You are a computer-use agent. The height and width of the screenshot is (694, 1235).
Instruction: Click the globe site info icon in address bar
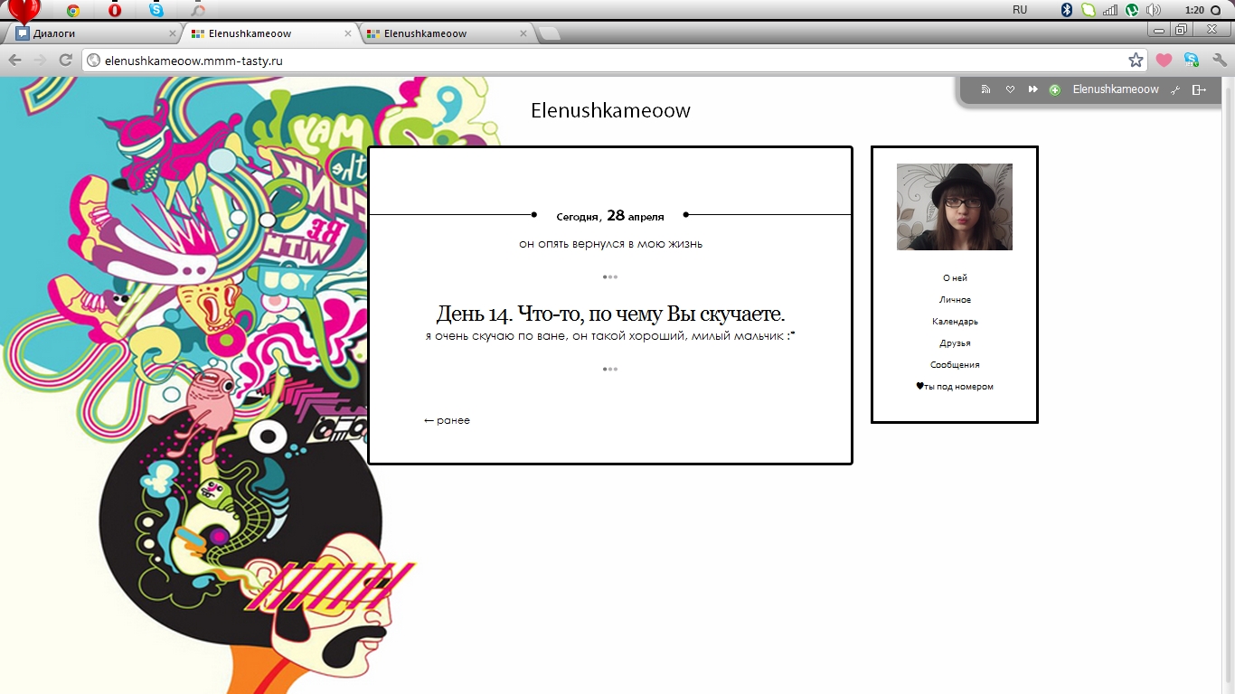pos(93,61)
